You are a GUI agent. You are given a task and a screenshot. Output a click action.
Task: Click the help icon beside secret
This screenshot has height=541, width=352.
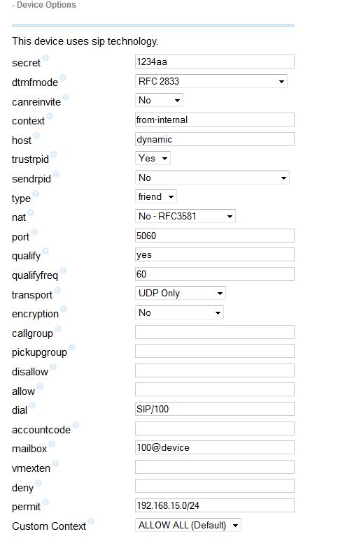pyautogui.click(x=45, y=58)
